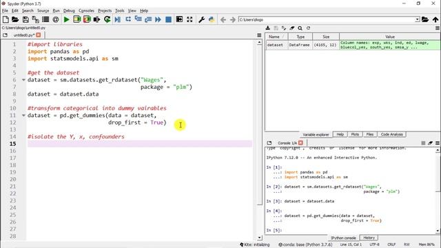Go back with left arrow

pos(223,20)
